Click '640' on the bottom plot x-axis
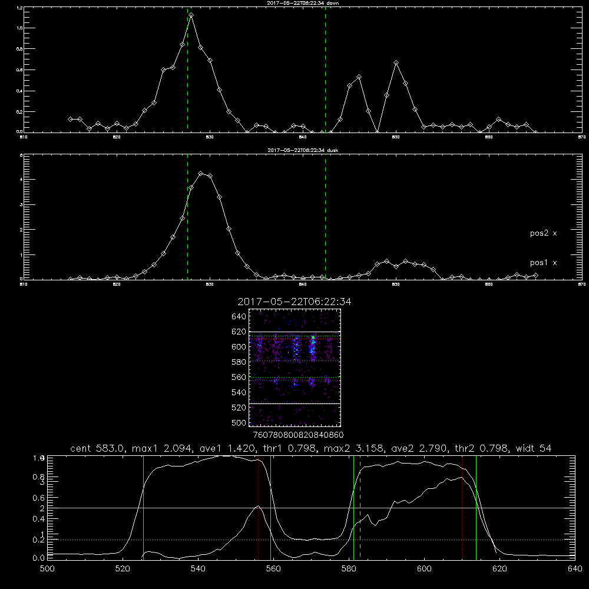Screen dimensions: 589x589 (575, 569)
